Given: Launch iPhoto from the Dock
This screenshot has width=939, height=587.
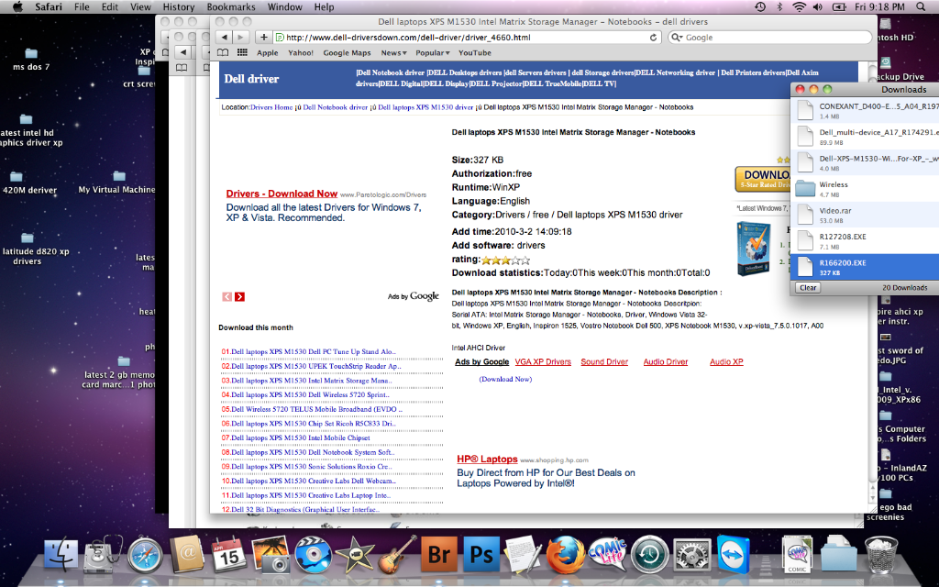Looking at the screenshot, I should [271, 555].
